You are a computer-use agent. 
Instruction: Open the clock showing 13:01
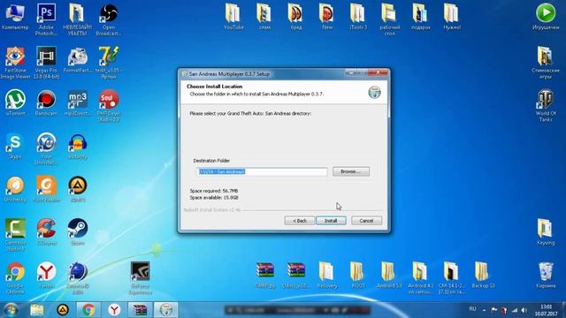pyautogui.click(x=546, y=310)
